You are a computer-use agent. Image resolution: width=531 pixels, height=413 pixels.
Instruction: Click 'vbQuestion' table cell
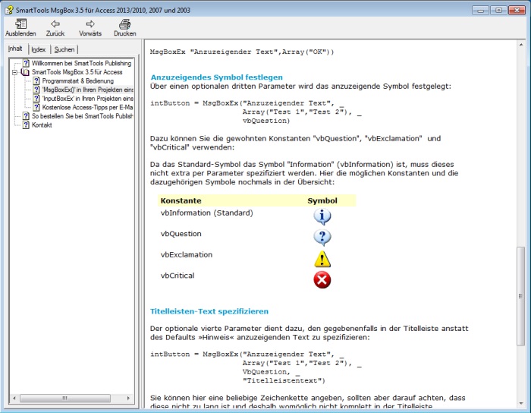(181, 234)
